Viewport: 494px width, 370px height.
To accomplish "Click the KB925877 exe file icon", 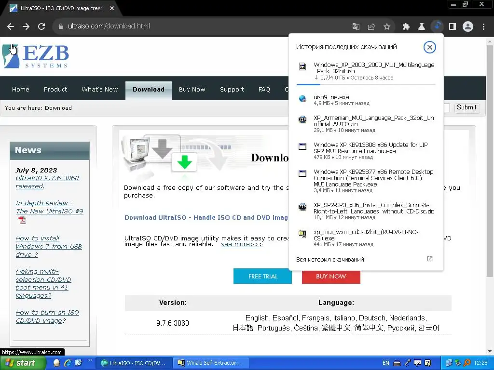I will 302,173.
